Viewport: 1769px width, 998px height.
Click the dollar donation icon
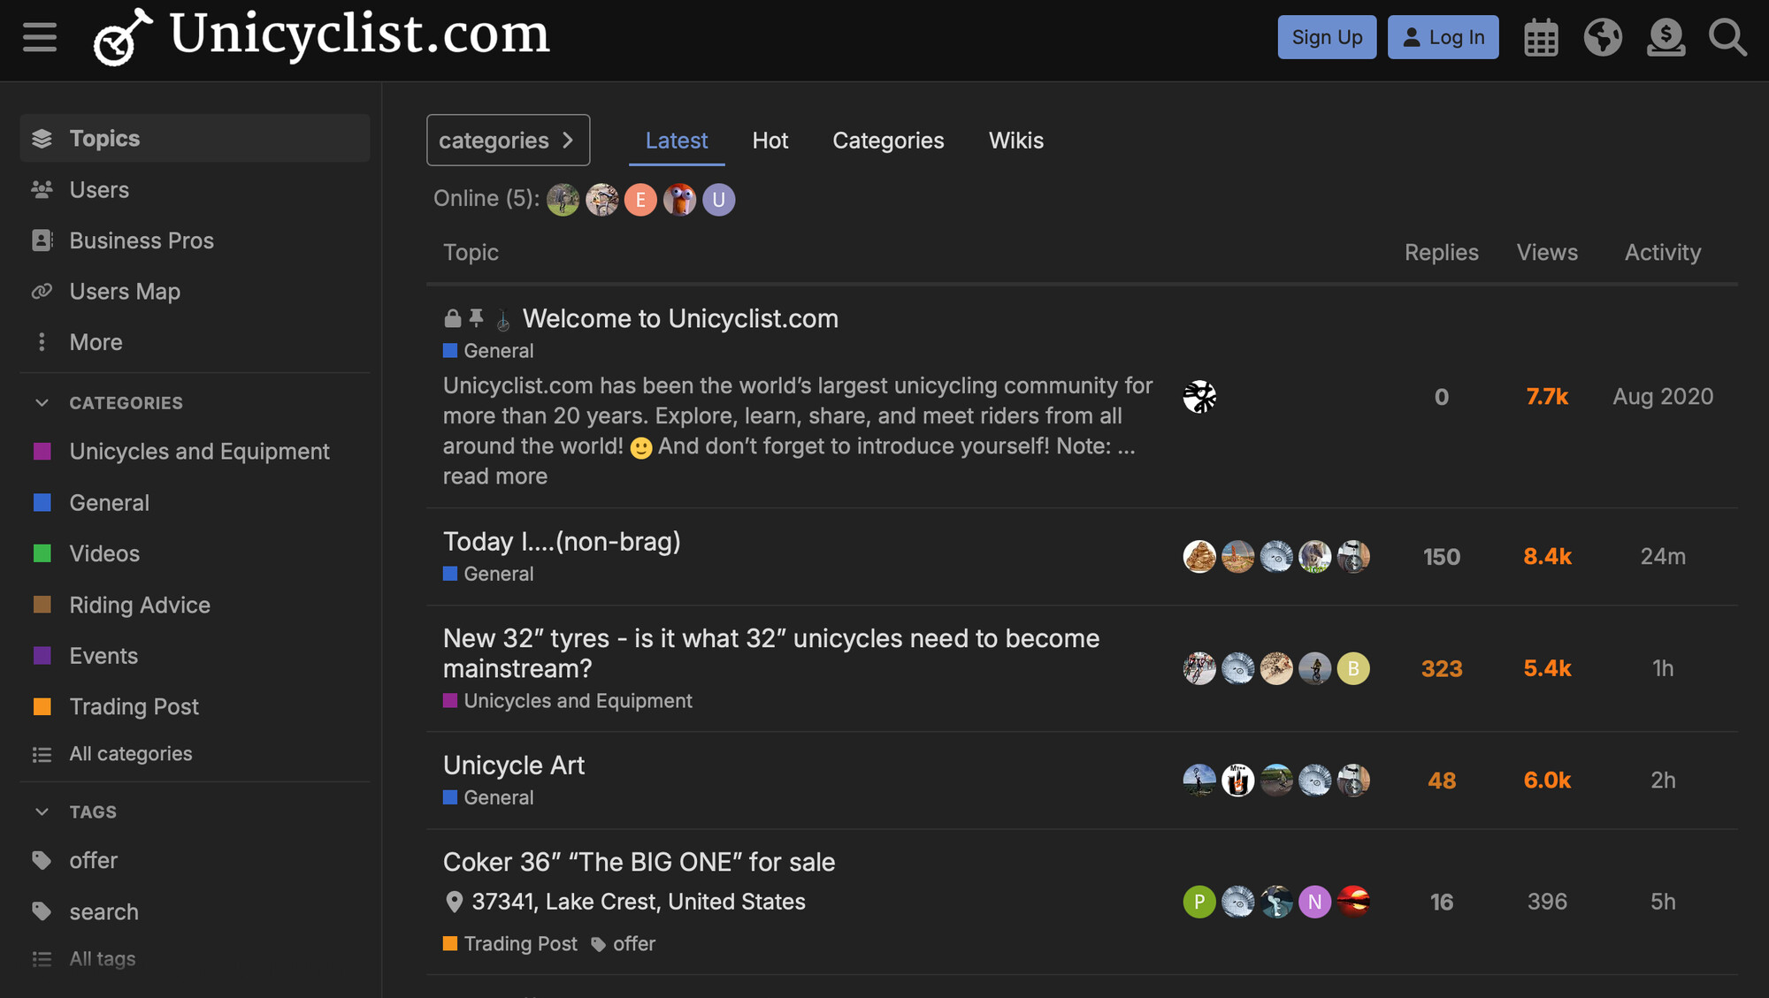tap(1666, 38)
